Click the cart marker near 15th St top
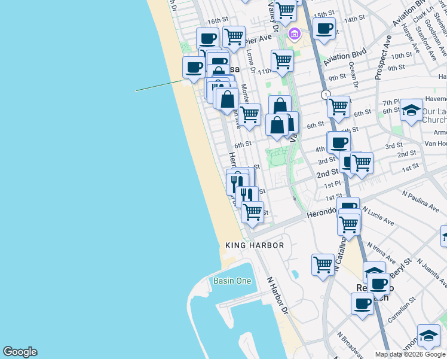Screen dimensions: 447x359 tap(285, 11)
